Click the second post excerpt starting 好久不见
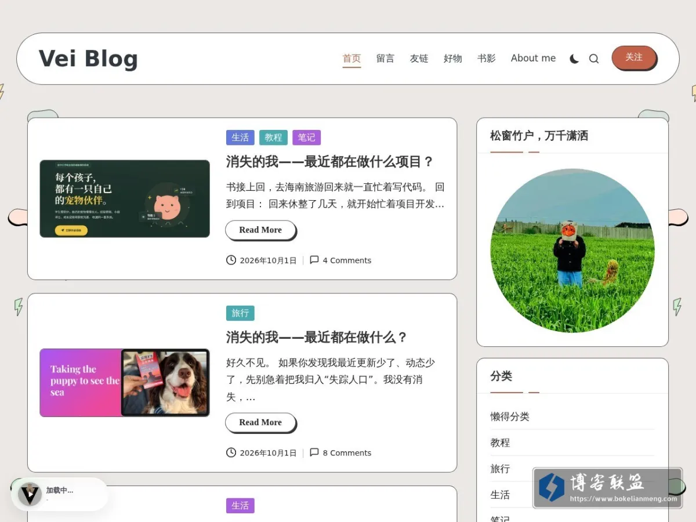 point(331,380)
